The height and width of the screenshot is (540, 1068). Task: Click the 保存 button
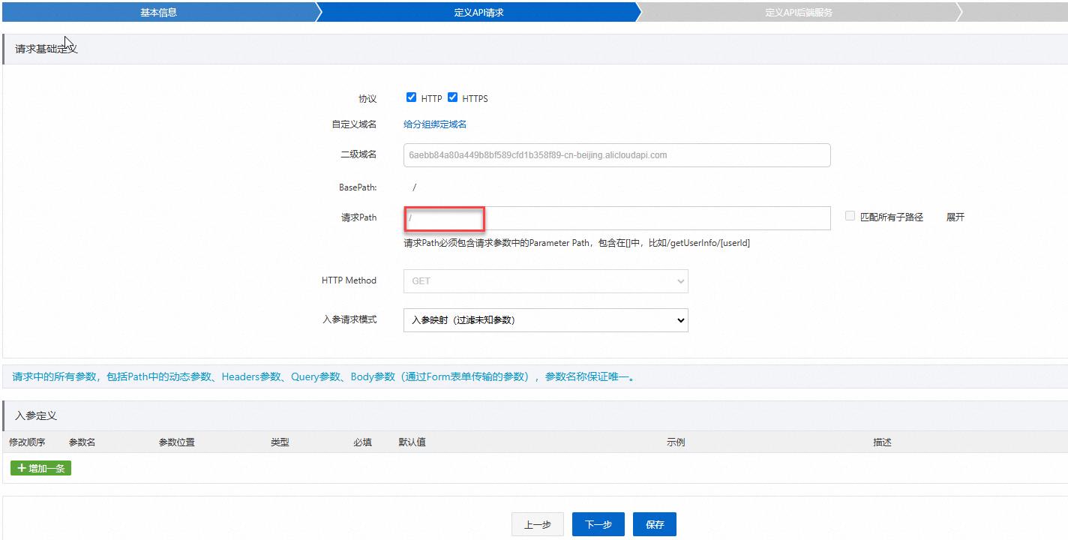pyautogui.click(x=655, y=525)
